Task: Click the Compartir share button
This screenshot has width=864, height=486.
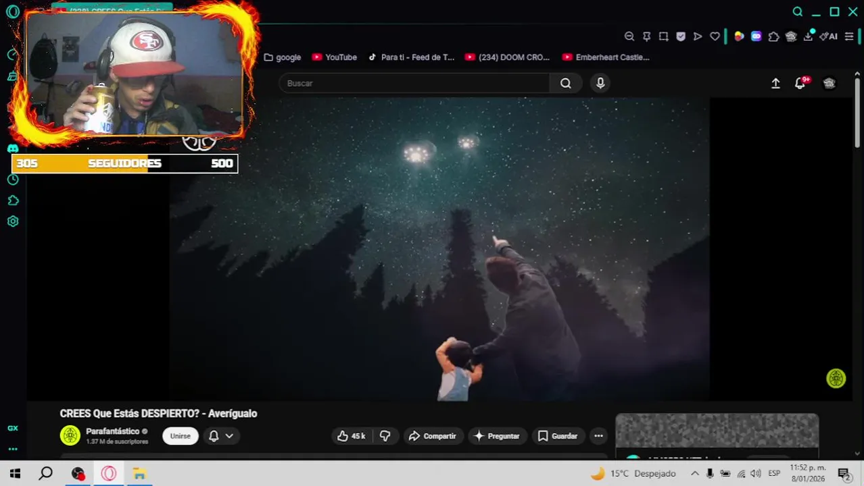Action: tap(433, 436)
